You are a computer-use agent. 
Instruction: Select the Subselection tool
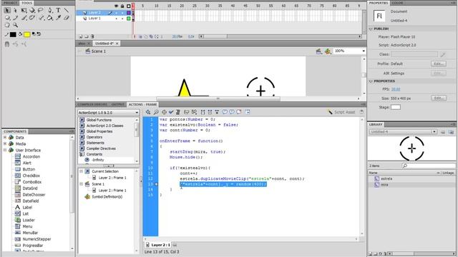tap(16, 10)
